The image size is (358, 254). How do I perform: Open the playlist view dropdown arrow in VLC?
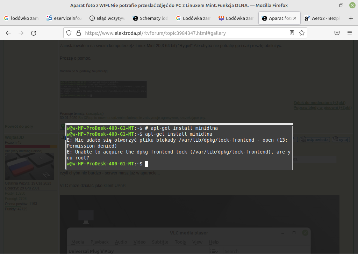pos(217,252)
